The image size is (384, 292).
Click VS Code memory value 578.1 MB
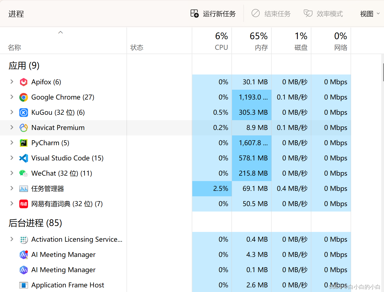pos(253,158)
